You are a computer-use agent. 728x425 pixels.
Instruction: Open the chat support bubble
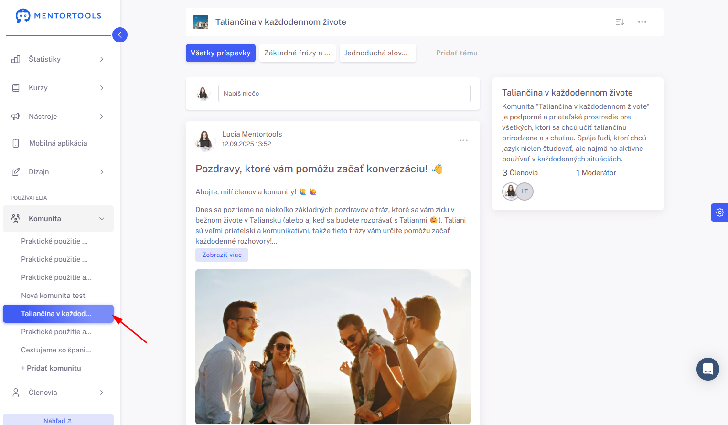(x=708, y=369)
